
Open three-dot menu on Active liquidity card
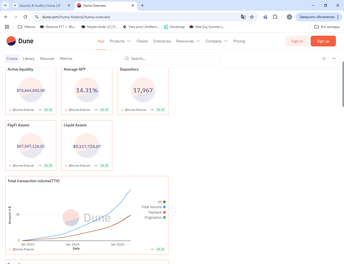pyautogui.click(x=40, y=110)
